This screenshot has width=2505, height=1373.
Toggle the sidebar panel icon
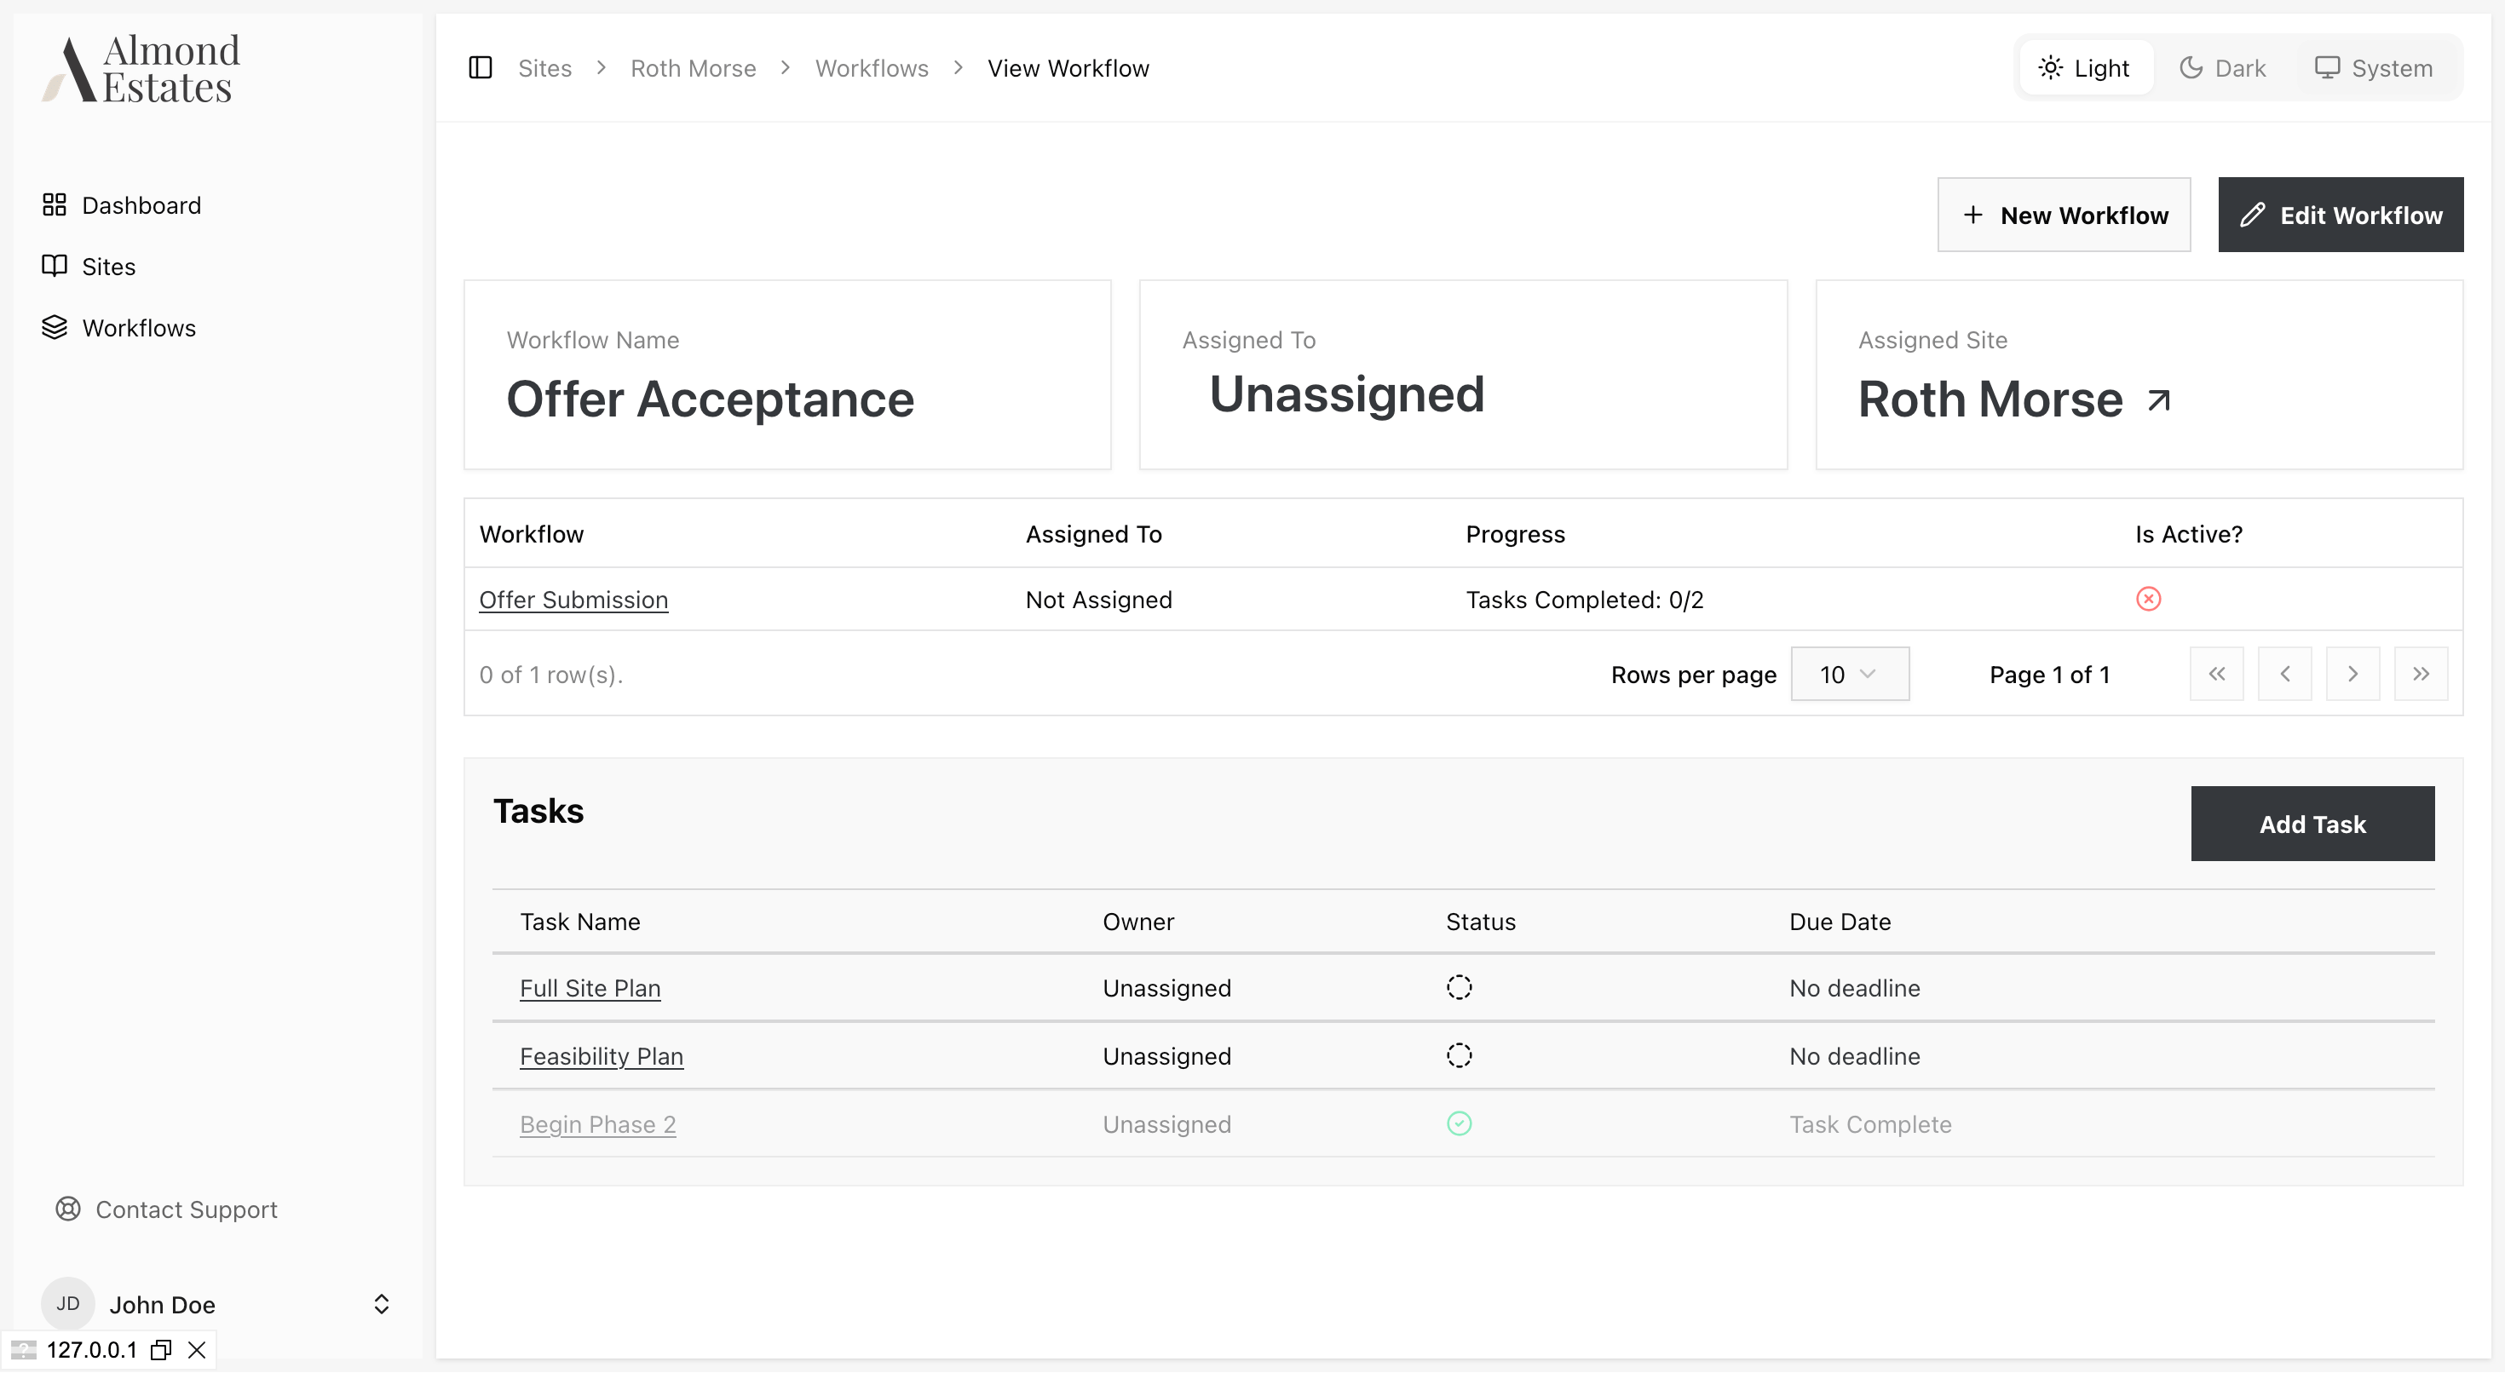click(481, 68)
